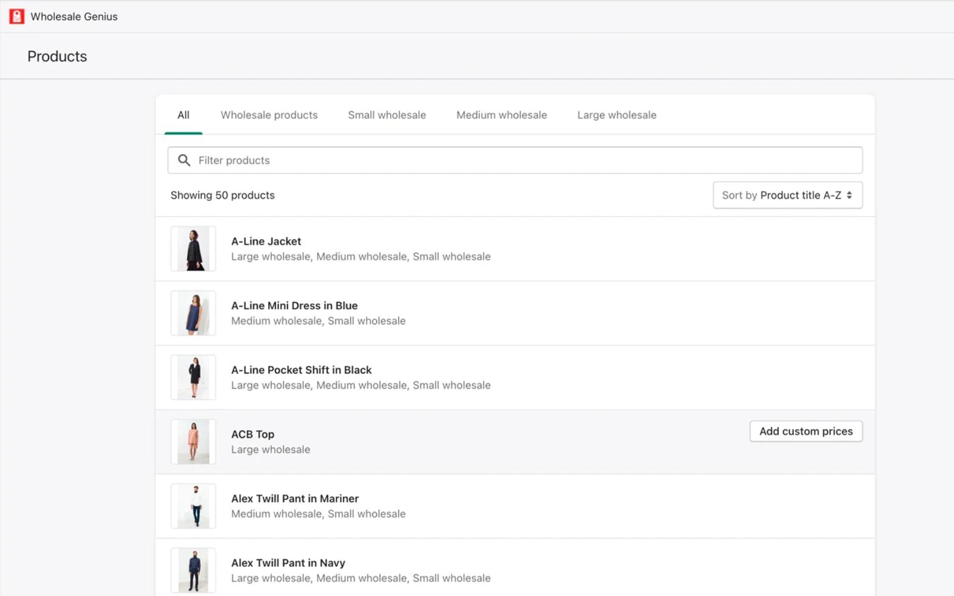Open the A-Line Pocket Shift in Black thumbnail
954x596 pixels.
pos(193,377)
